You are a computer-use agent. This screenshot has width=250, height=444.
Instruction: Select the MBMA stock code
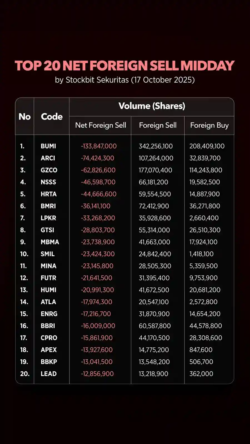tap(50, 242)
